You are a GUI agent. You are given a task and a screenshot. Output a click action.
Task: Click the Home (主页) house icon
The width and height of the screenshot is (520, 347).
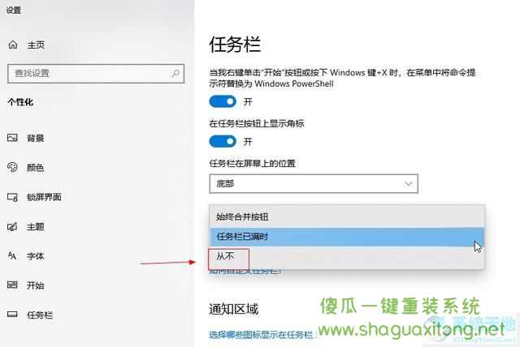(13, 45)
